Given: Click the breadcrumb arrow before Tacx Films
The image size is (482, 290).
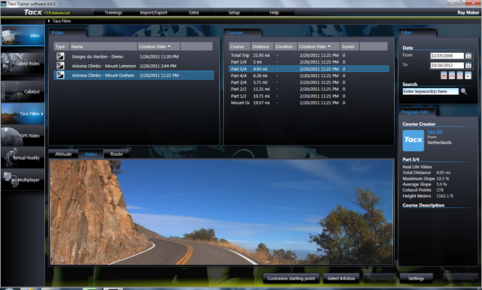Looking at the screenshot, I should tap(49, 21).
